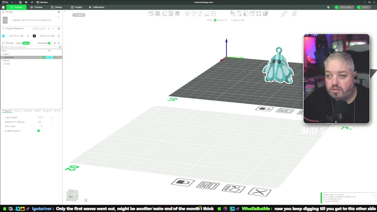Screen dimensions: 377x212
Task: Click the setting list icon beside Advanced
Action: (55, 43)
